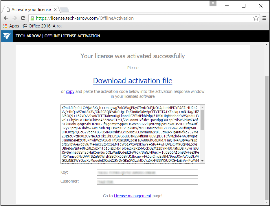Reload the activation page

click(x=23, y=18)
